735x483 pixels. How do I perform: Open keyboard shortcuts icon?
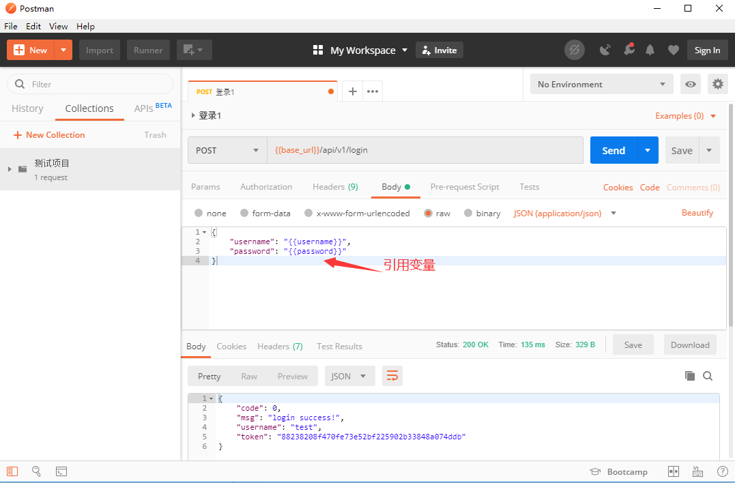point(697,471)
